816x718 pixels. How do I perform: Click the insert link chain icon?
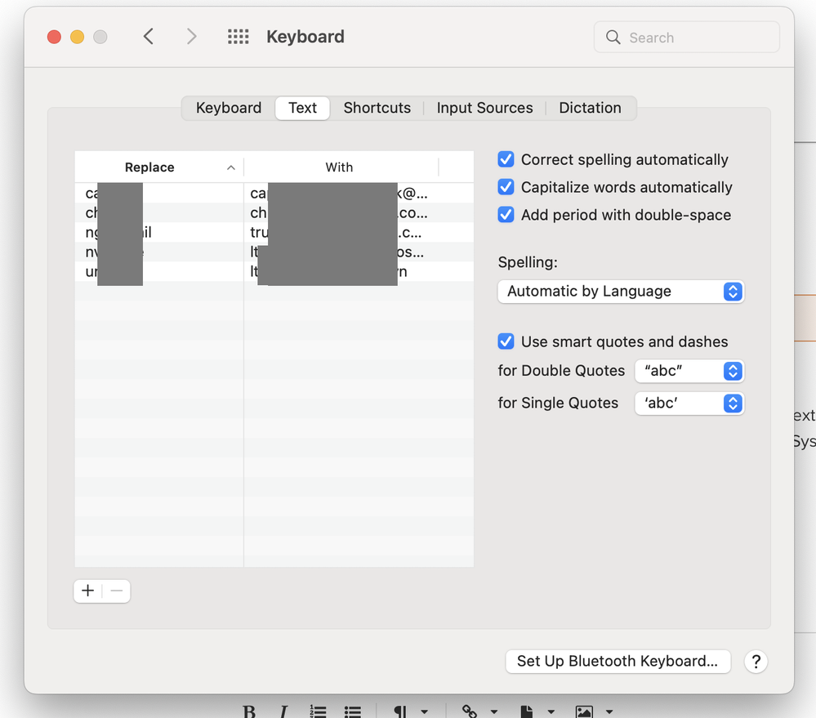(470, 711)
